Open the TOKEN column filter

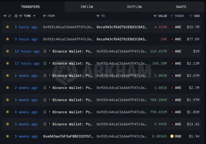[x=171, y=16]
